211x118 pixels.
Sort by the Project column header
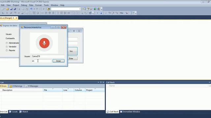coord(95,90)
